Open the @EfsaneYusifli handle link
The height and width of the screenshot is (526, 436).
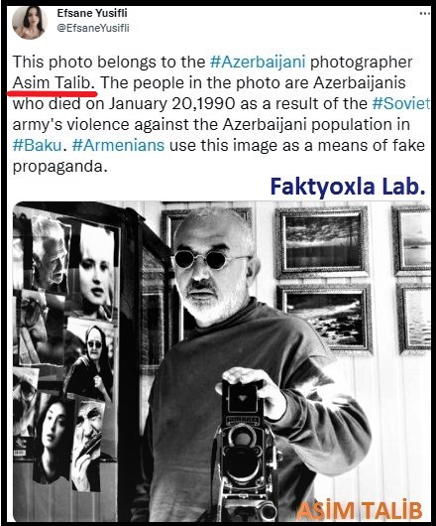(93, 28)
